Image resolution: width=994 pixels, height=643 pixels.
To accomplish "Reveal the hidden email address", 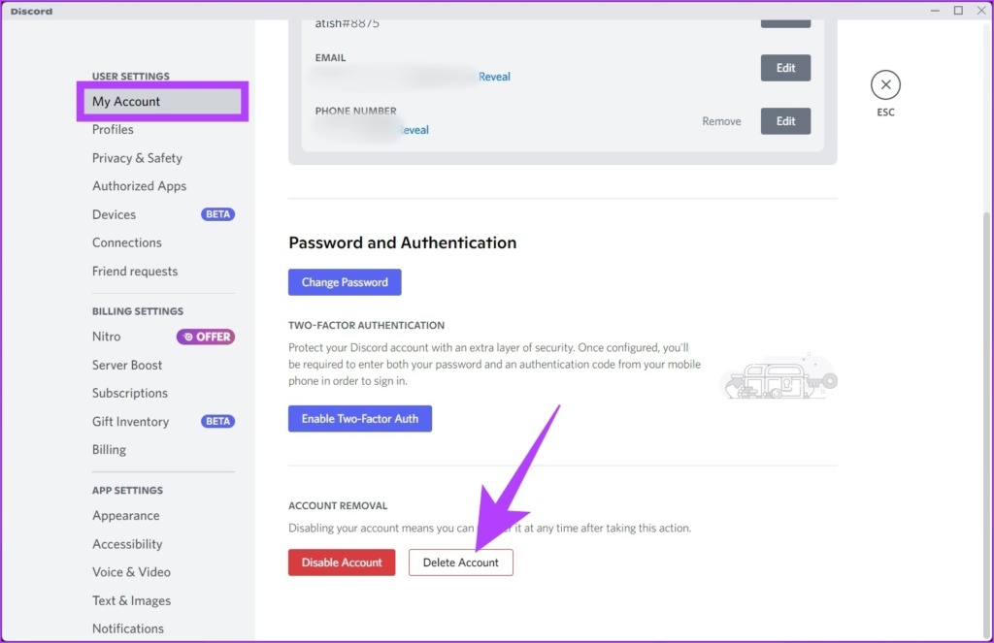I will click(494, 77).
